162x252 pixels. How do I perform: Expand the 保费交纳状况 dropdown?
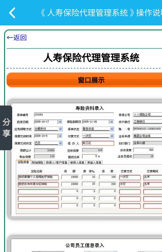[x=60, y=143]
